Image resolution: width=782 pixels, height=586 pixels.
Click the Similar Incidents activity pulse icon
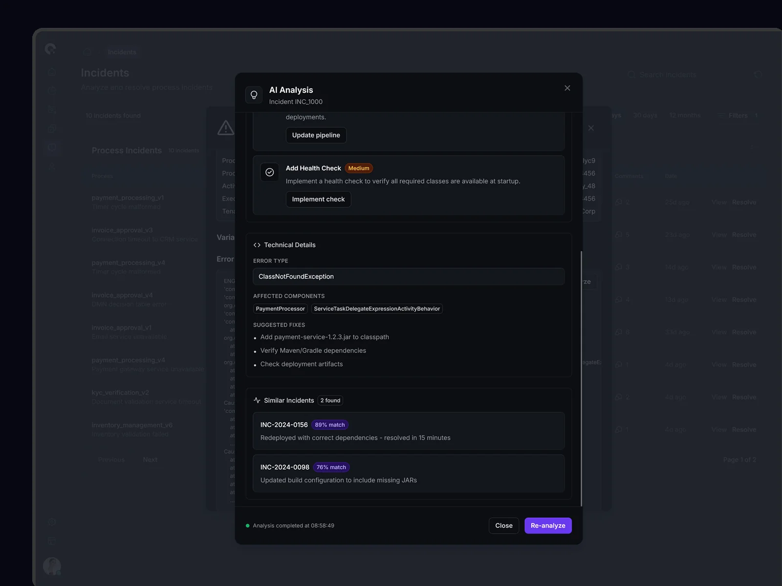pos(257,400)
